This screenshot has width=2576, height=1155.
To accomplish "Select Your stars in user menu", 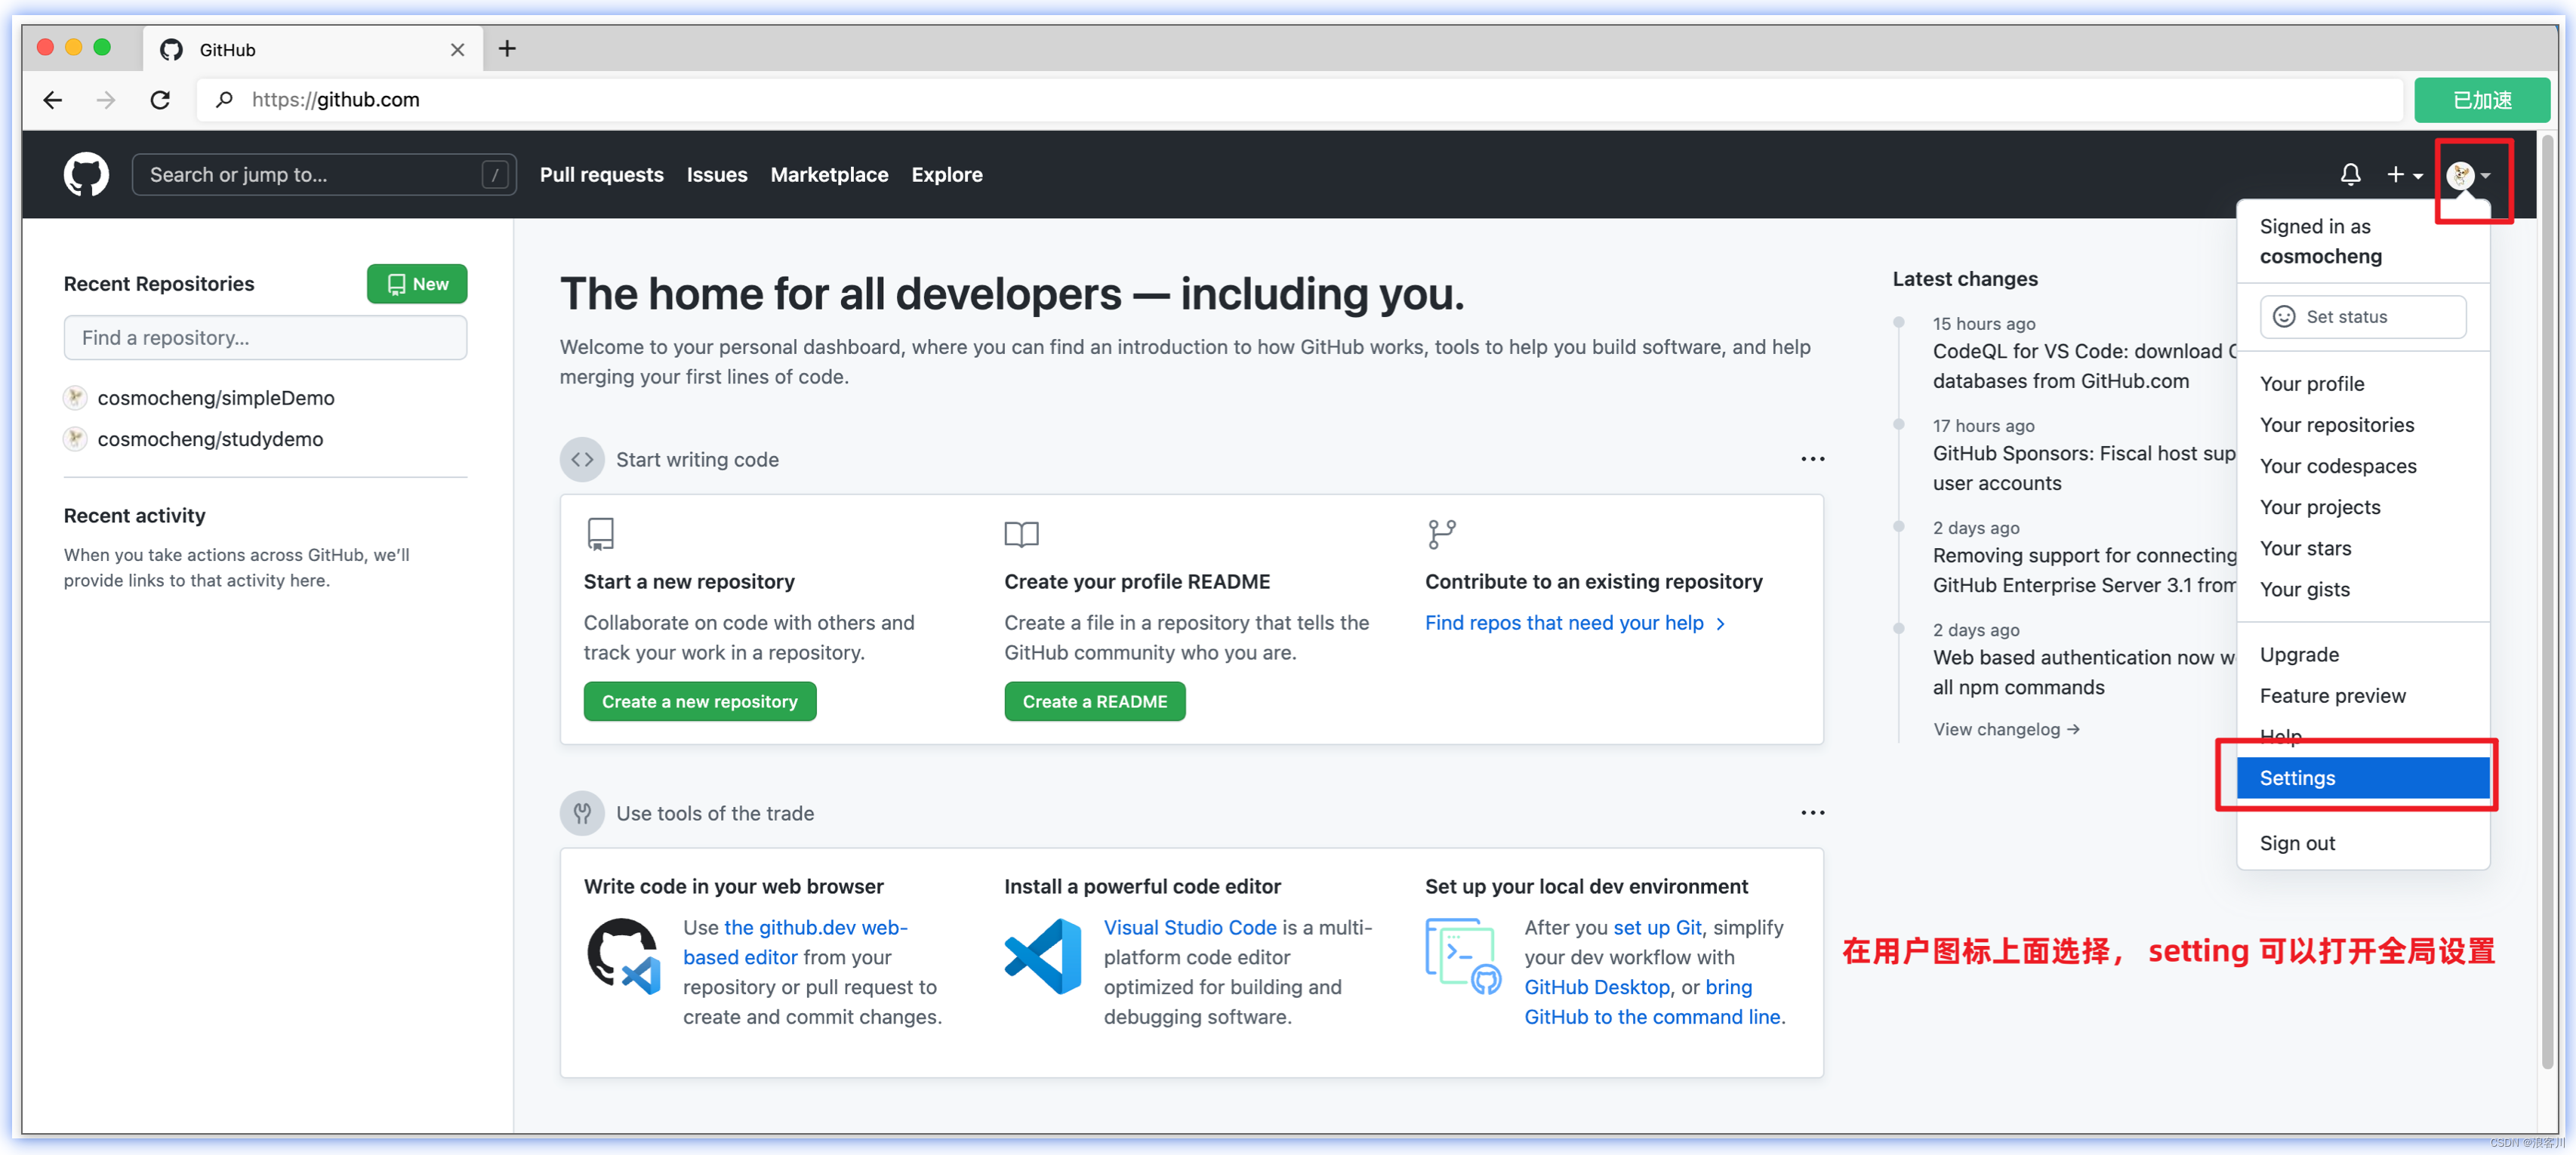I will 2362,548.
